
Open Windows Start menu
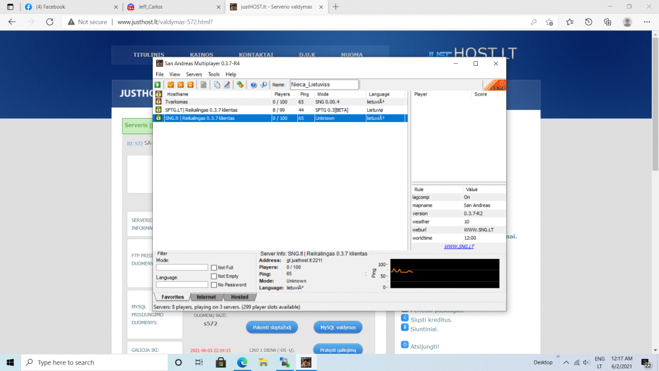(x=10, y=362)
